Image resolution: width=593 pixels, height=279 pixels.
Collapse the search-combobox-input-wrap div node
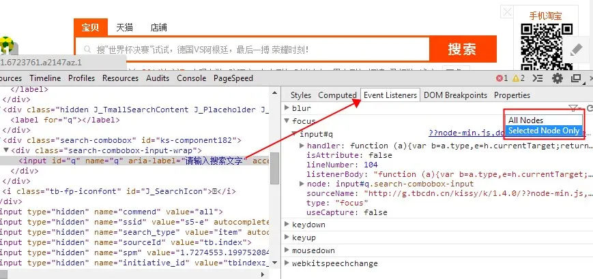(5, 150)
